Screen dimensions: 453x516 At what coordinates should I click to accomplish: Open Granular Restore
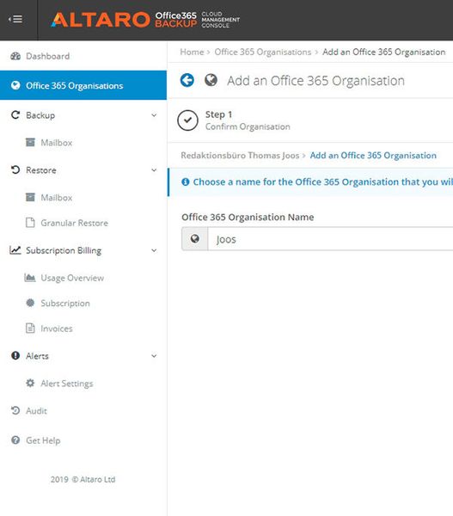click(x=74, y=223)
